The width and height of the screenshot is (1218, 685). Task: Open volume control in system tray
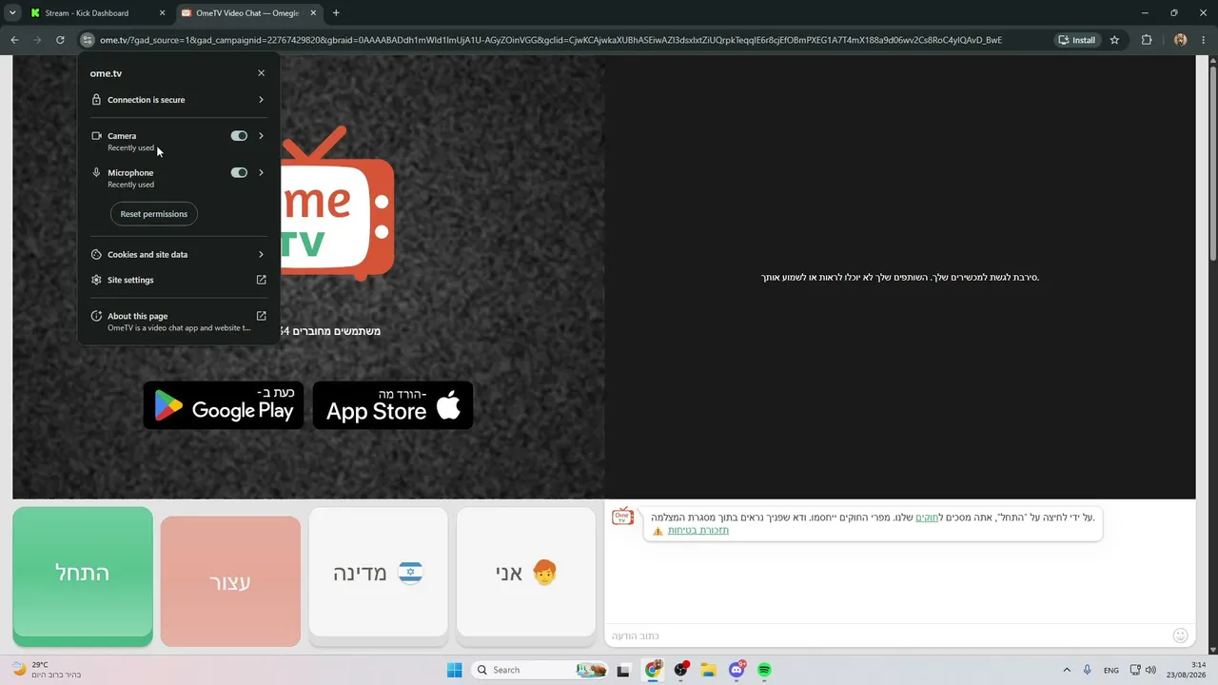point(1150,670)
